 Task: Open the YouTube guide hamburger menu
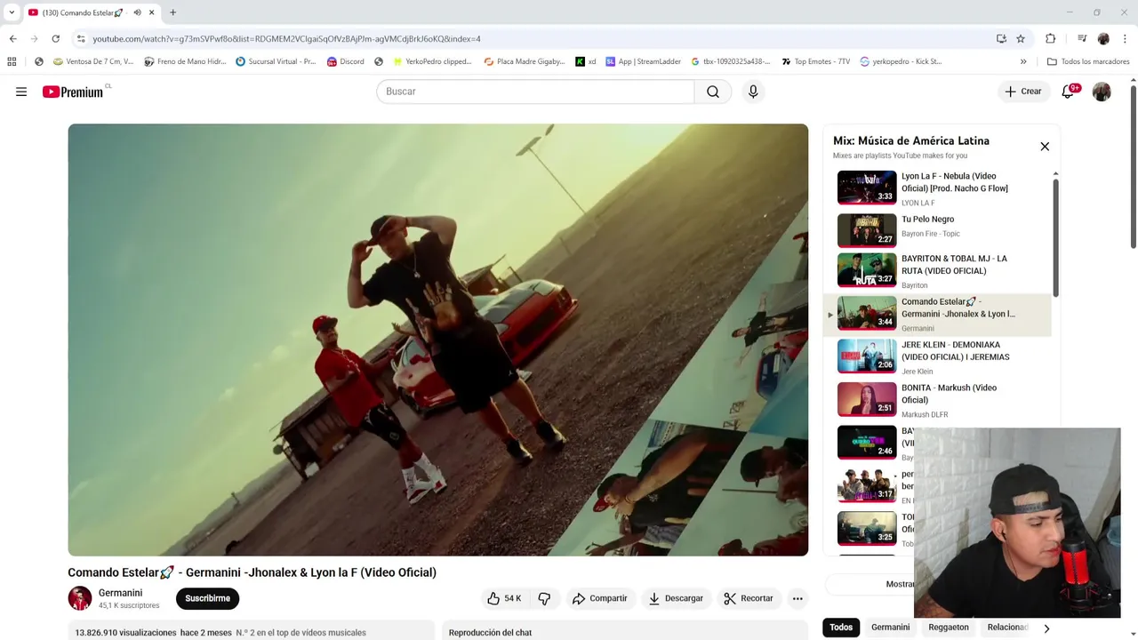pos(21,92)
